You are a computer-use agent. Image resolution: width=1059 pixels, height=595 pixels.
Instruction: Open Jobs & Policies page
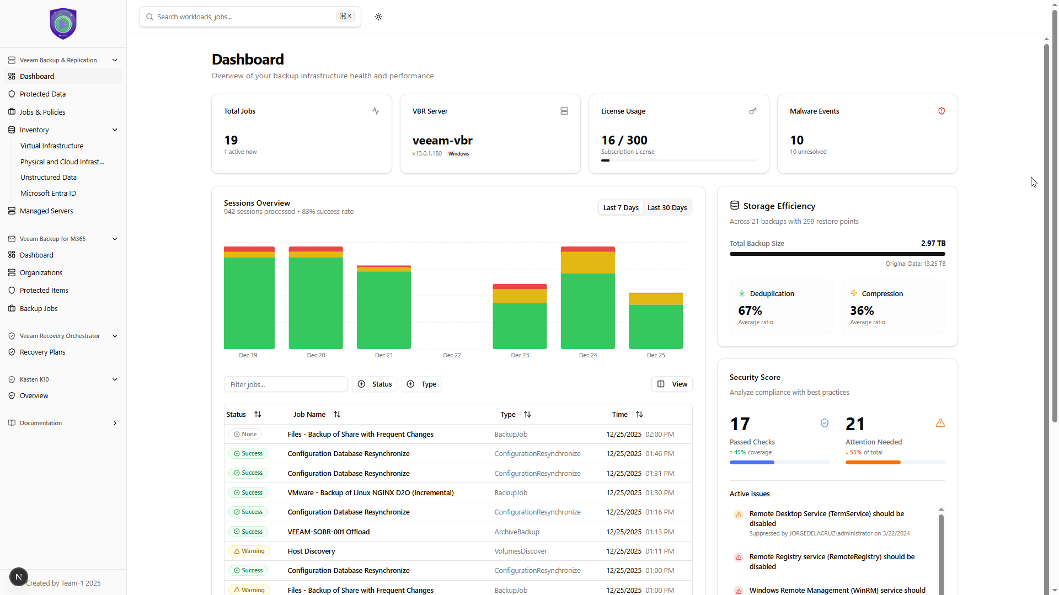(42, 112)
